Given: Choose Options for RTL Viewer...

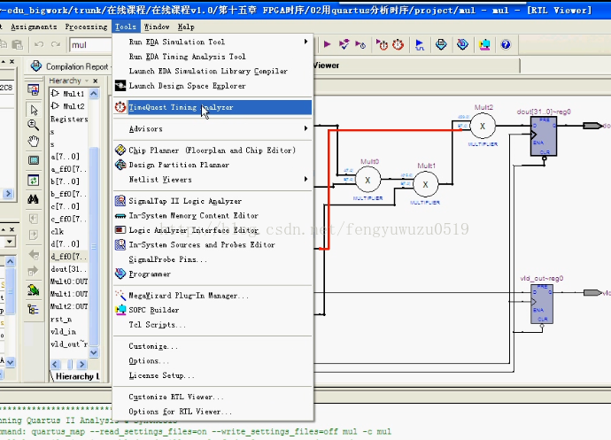Looking at the screenshot, I should (x=213, y=412).
